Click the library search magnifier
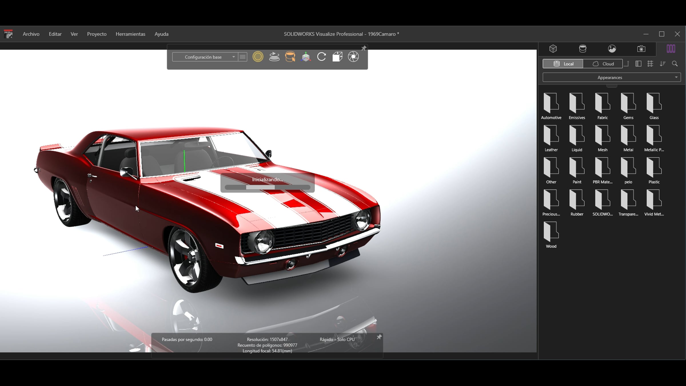686x386 pixels. [675, 64]
